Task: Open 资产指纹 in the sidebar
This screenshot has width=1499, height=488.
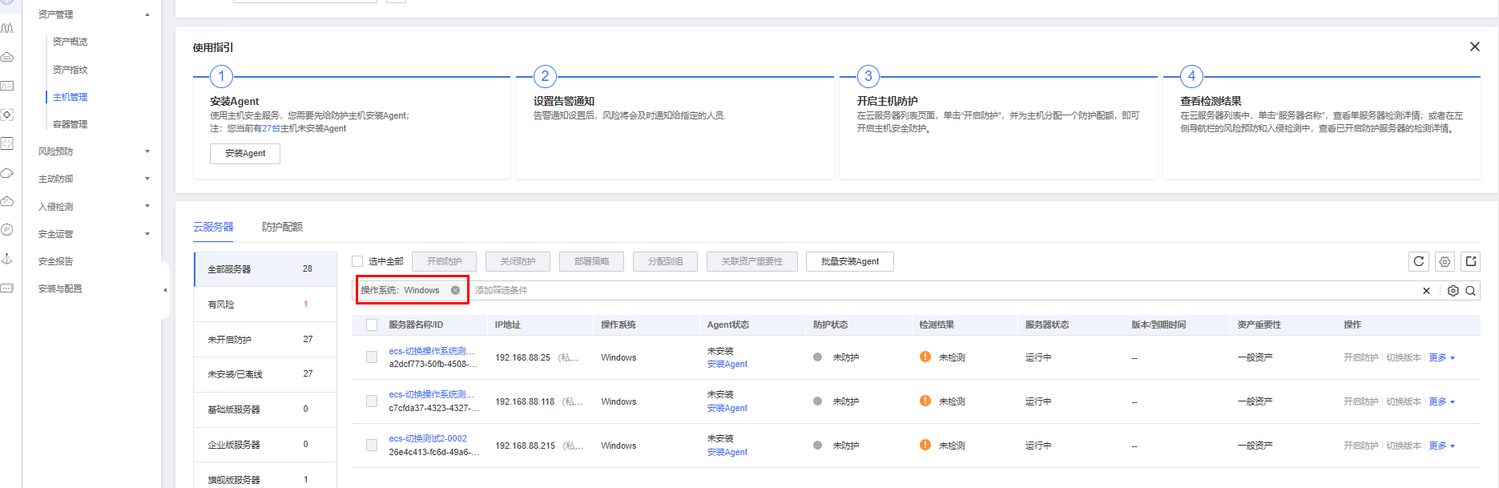Action: (x=71, y=70)
